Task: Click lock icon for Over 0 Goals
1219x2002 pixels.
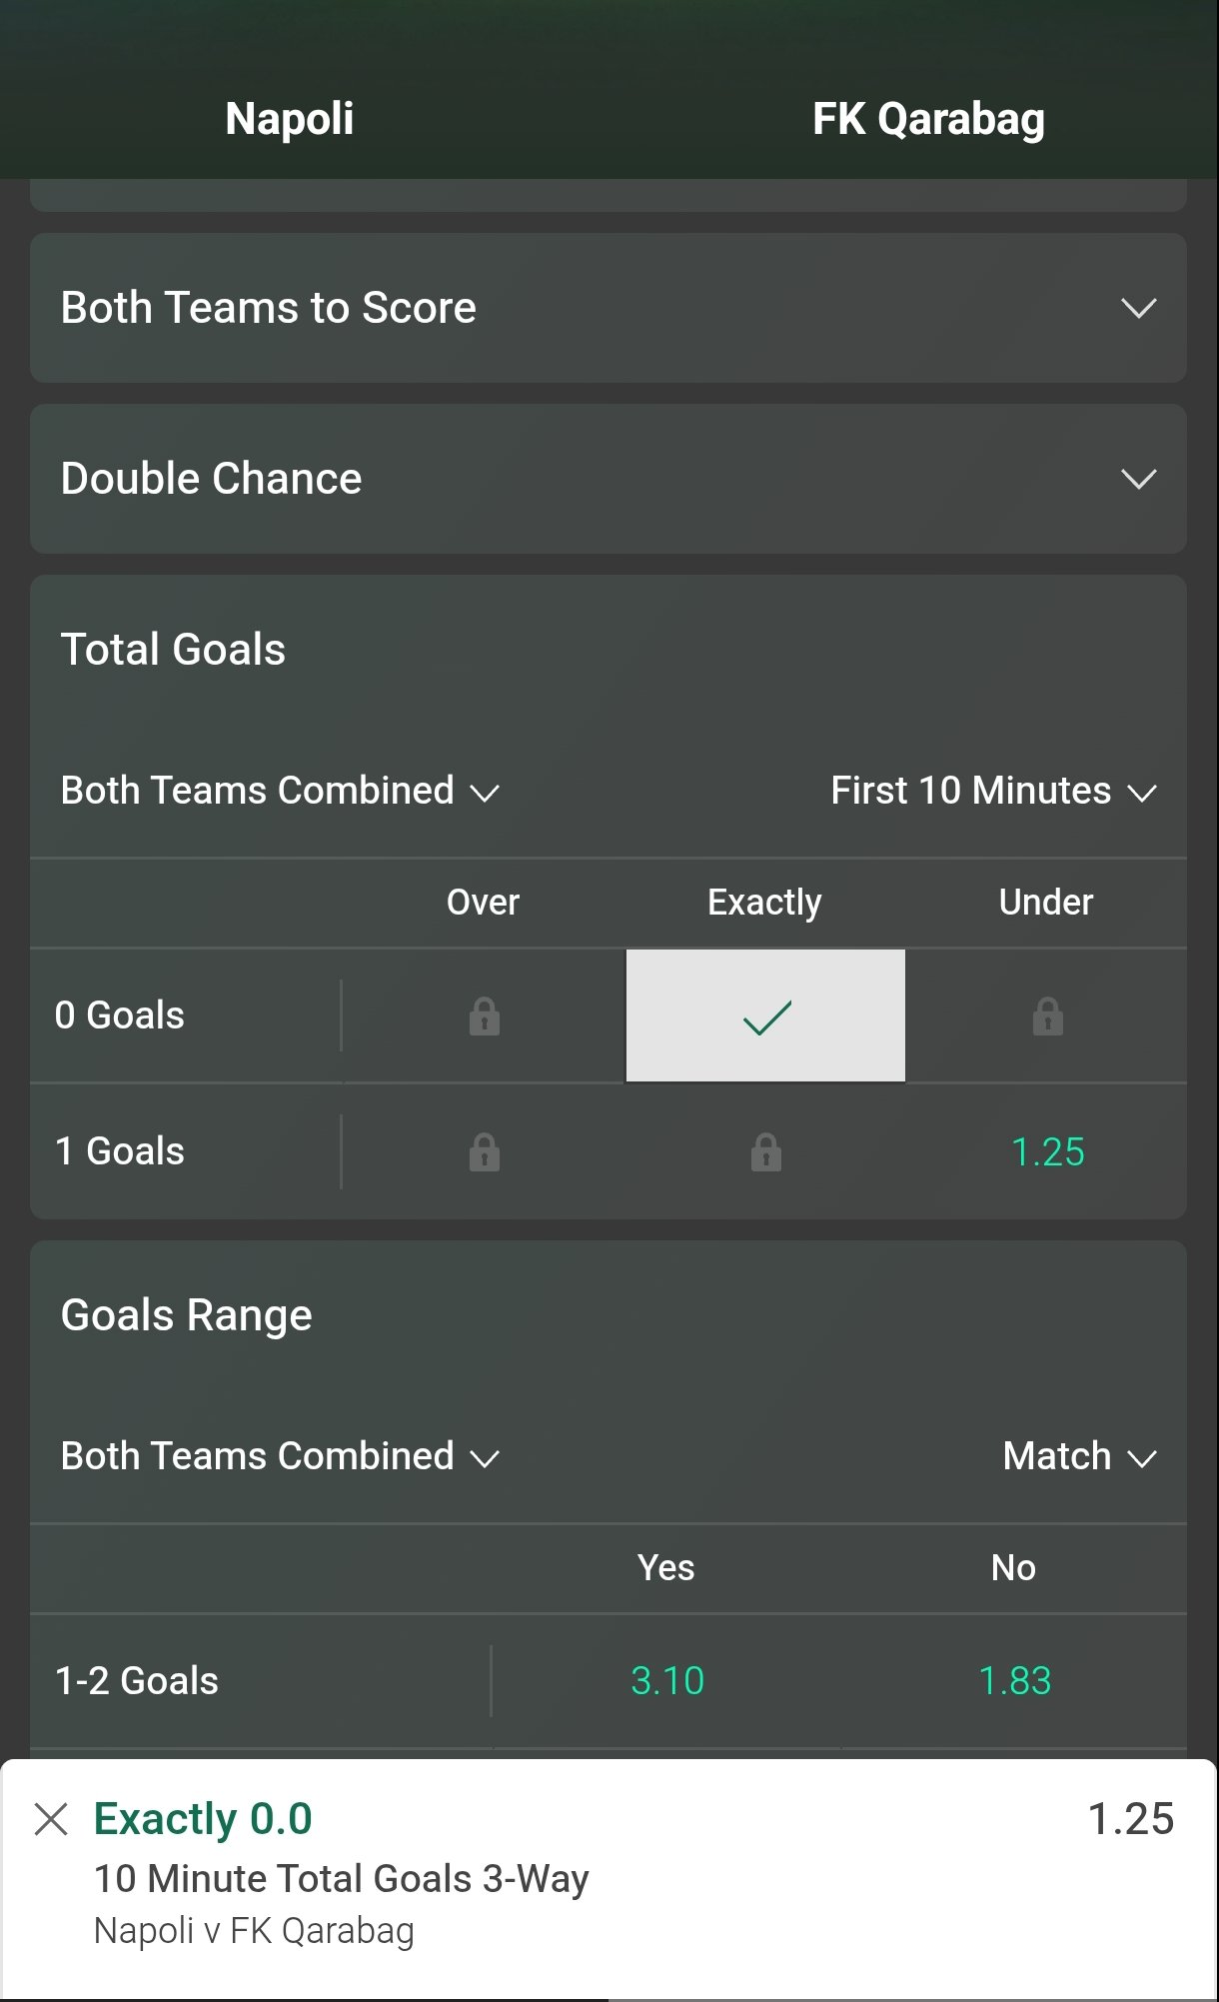Action: 484,1015
